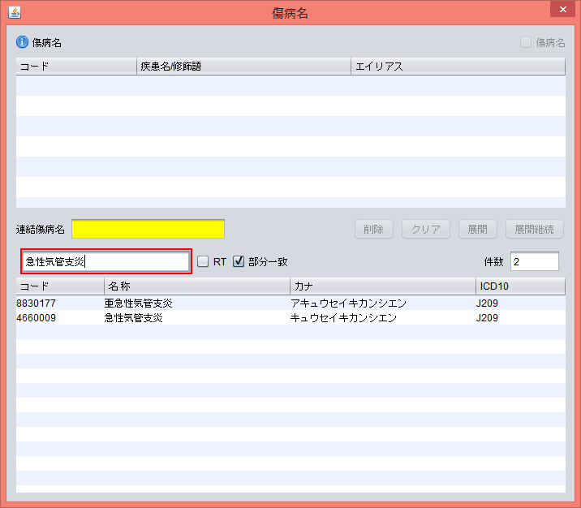This screenshot has height=508, width=581.
Task: Click the エイリアス column header
Action: pyautogui.click(x=458, y=67)
